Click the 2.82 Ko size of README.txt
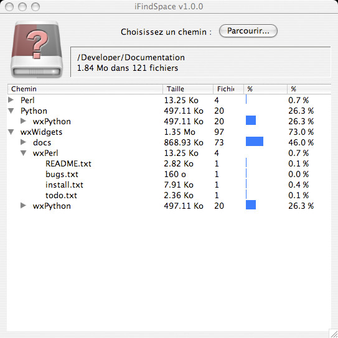338x338 pixels. pos(179,163)
